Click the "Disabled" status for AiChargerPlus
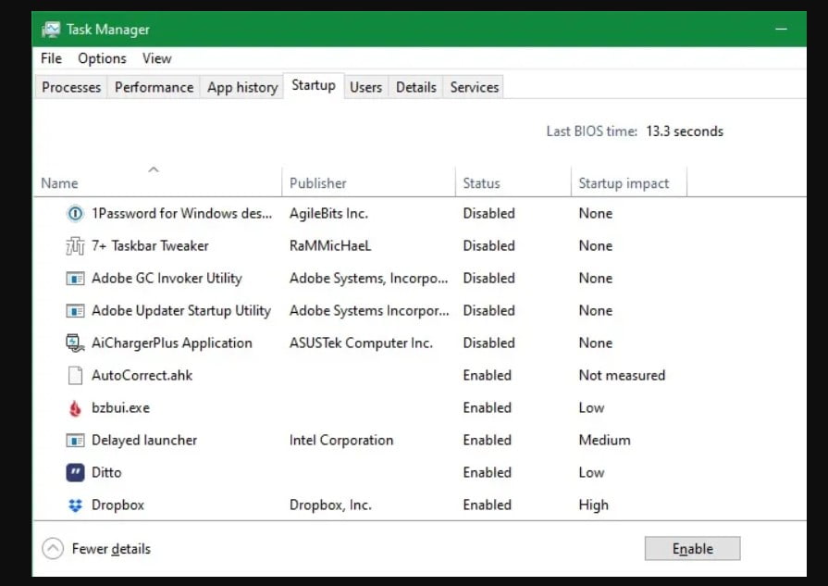The image size is (828, 586). (x=489, y=343)
